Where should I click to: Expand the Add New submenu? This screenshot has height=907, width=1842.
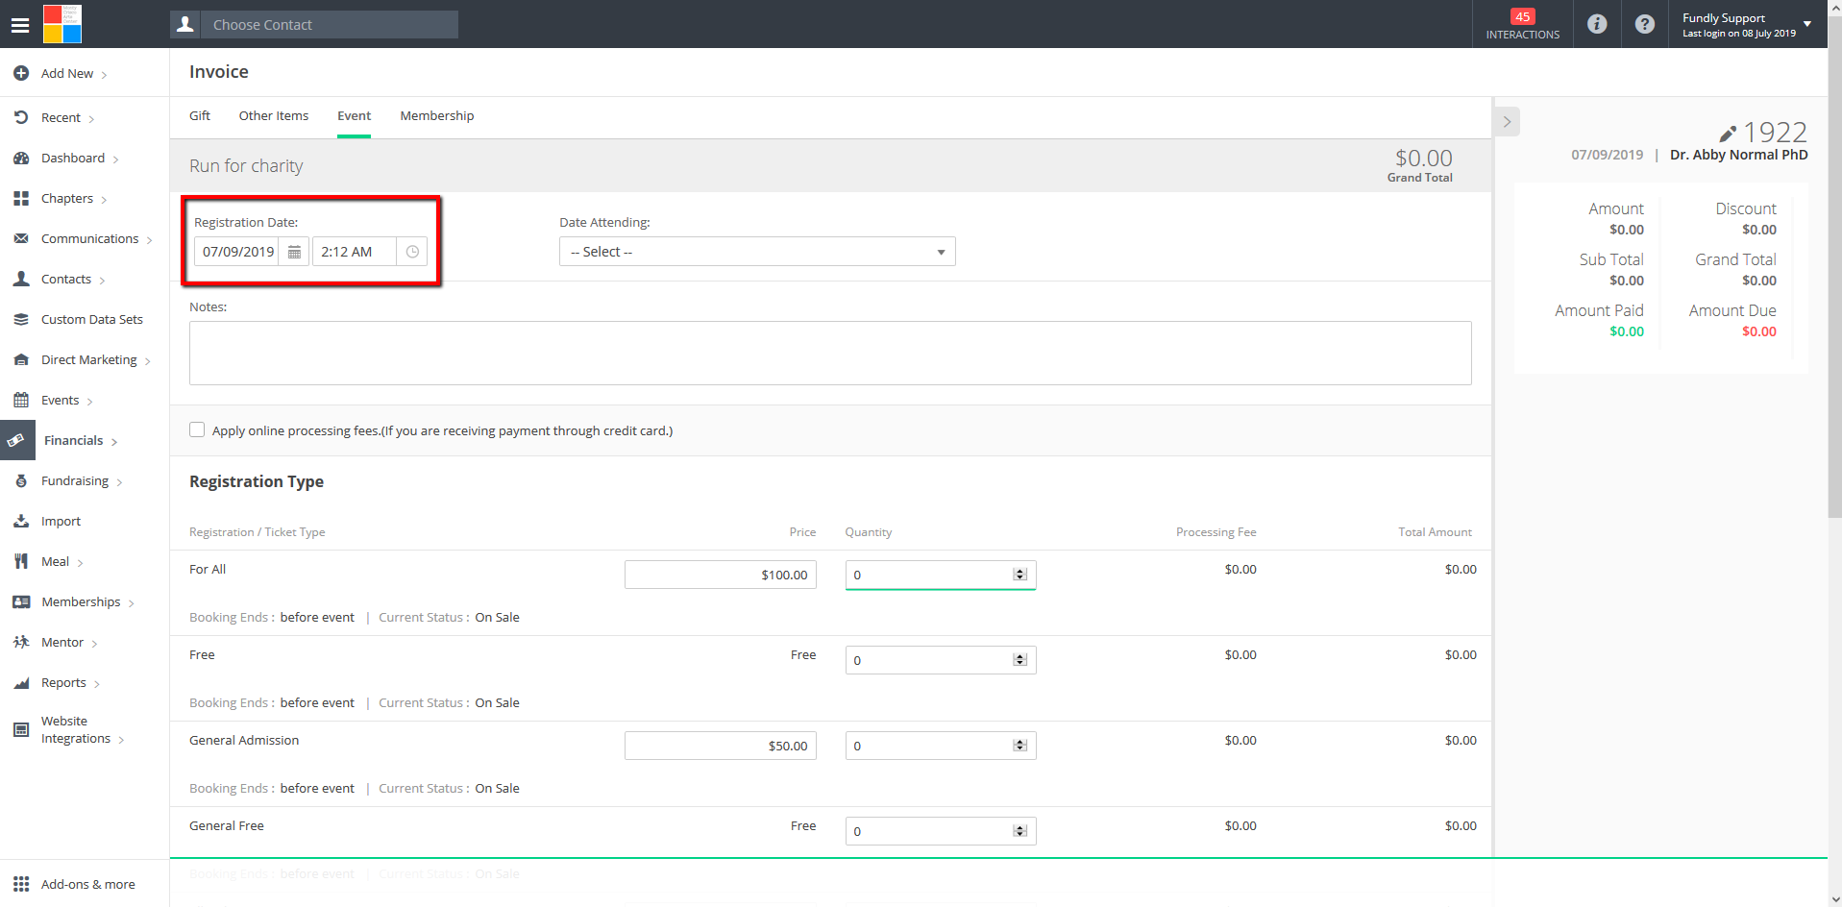point(104,75)
